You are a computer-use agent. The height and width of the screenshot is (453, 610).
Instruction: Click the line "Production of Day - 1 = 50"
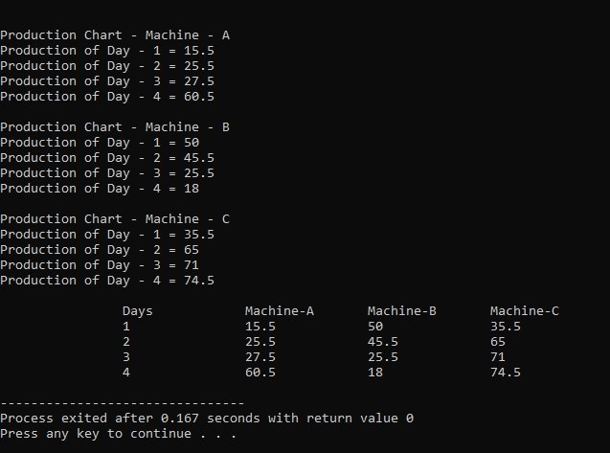tap(100, 143)
